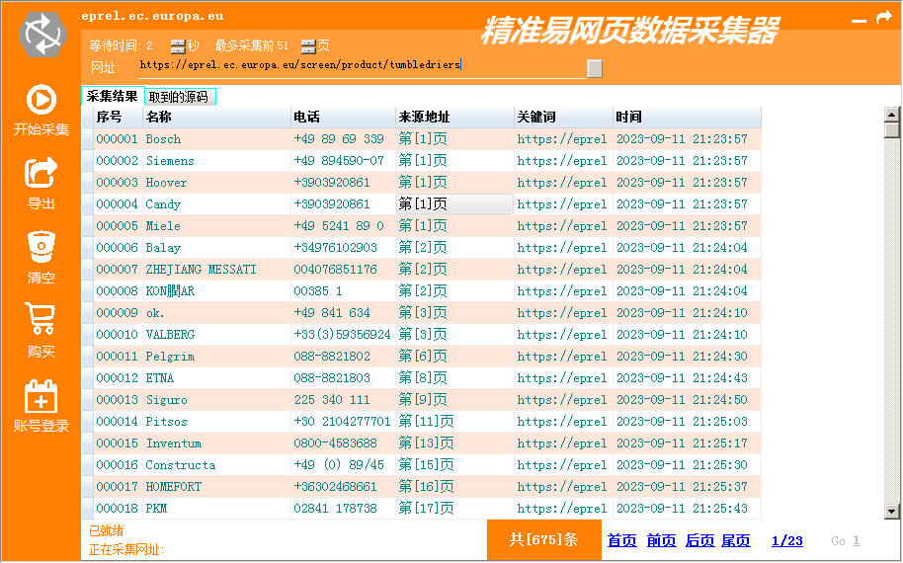
Task: Switch to 采集结果 tab
Action: point(113,96)
